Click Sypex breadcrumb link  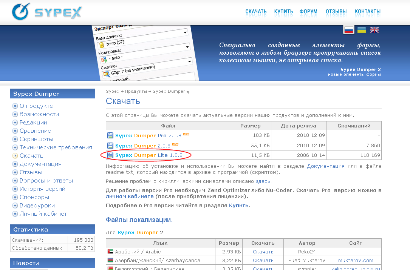tap(113, 91)
